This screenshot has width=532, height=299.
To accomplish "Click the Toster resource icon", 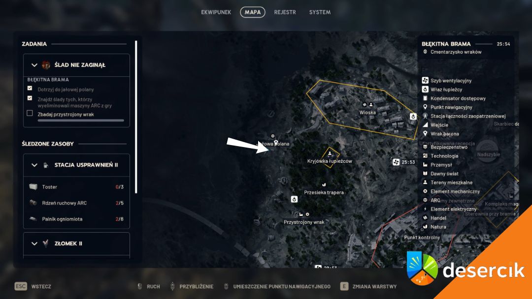I will [33, 186].
